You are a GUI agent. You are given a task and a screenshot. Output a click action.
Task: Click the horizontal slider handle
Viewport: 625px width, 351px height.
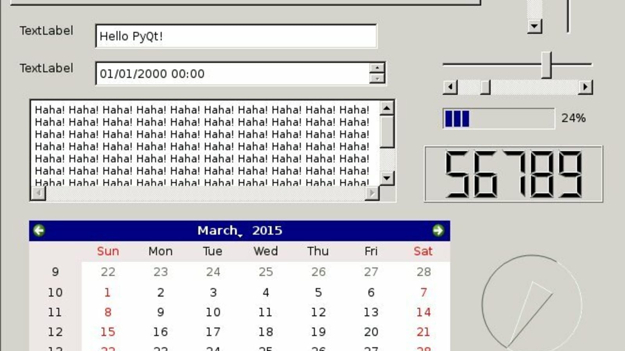click(x=546, y=64)
